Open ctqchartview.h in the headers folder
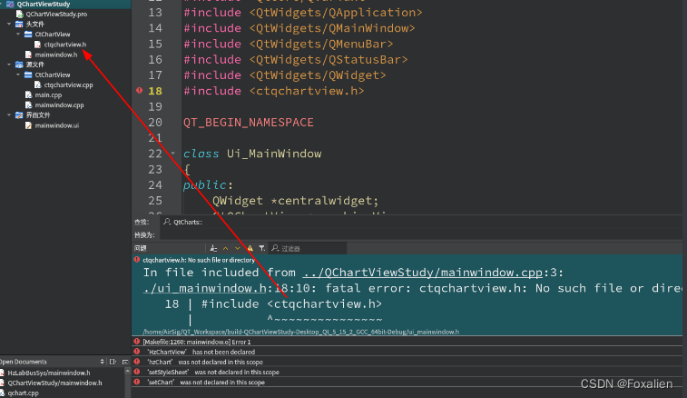Viewport: 687px width, 398px height. (x=65, y=44)
